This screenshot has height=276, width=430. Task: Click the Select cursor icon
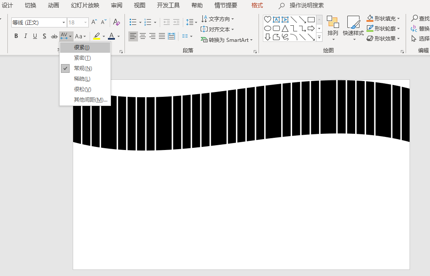(414, 38)
